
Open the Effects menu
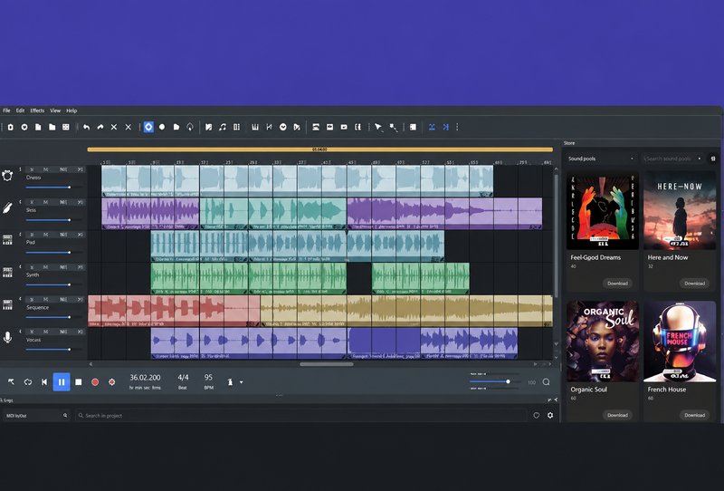[37, 111]
